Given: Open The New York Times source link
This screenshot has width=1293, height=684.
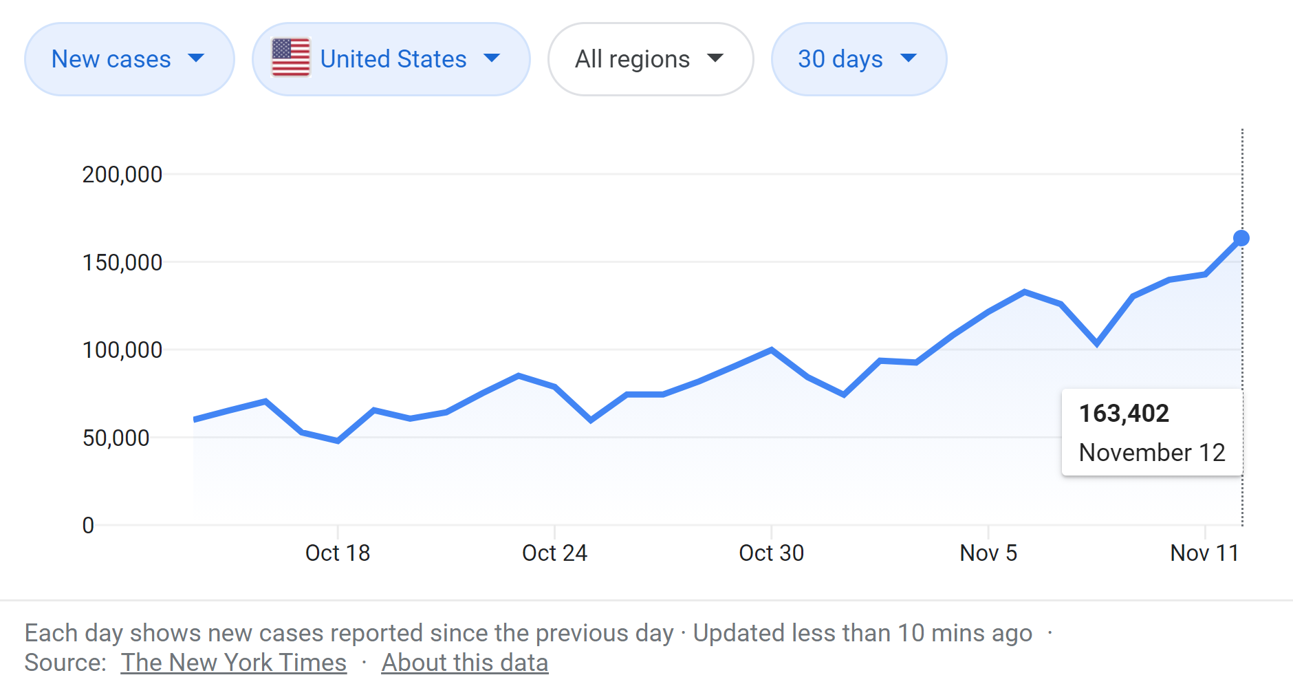Looking at the screenshot, I should point(234,663).
